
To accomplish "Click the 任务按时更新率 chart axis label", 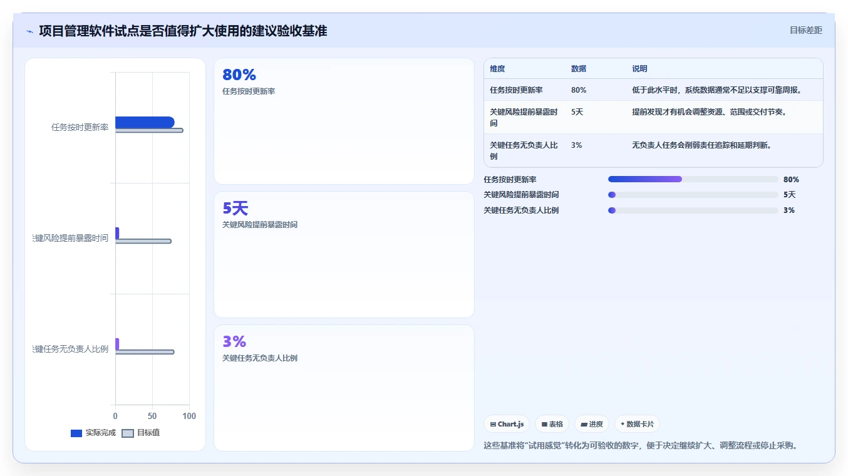I will [80, 127].
